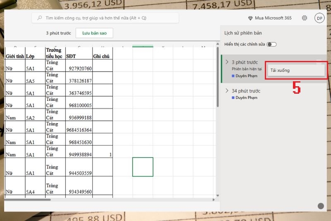The width and height of the screenshot is (331, 221).
Task: Focus the Tìm kiếm công cụ search box
Action: [106, 18]
